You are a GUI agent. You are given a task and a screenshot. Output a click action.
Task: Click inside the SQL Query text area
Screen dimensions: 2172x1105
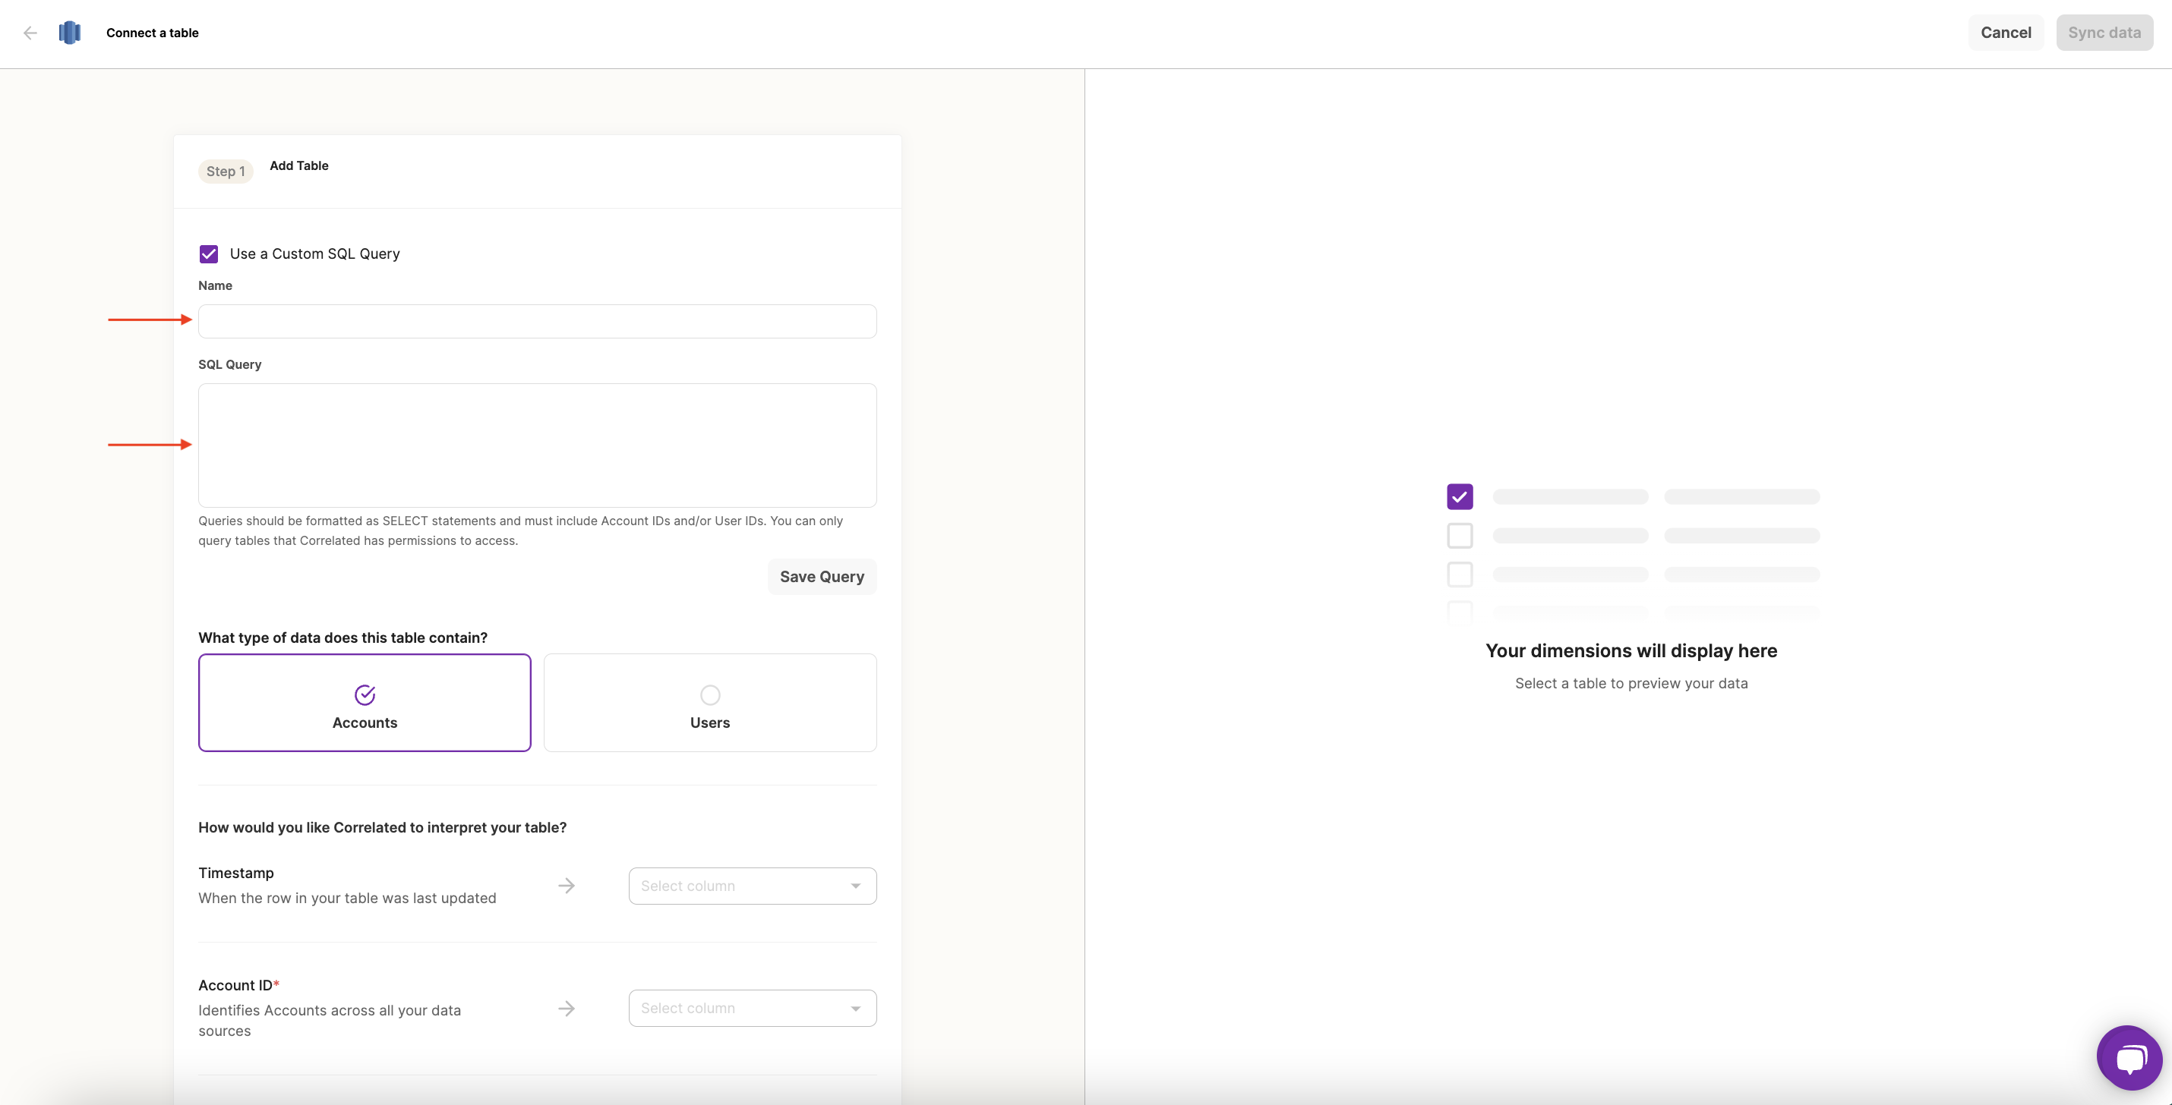(537, 445)
